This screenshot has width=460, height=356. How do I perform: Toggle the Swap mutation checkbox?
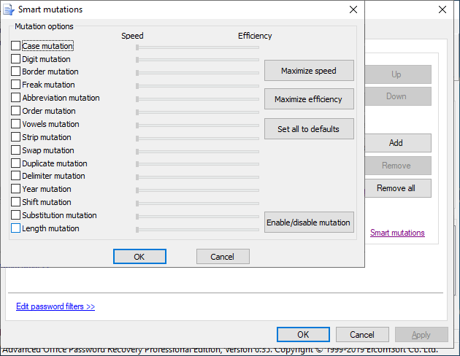tap(16, 150)
